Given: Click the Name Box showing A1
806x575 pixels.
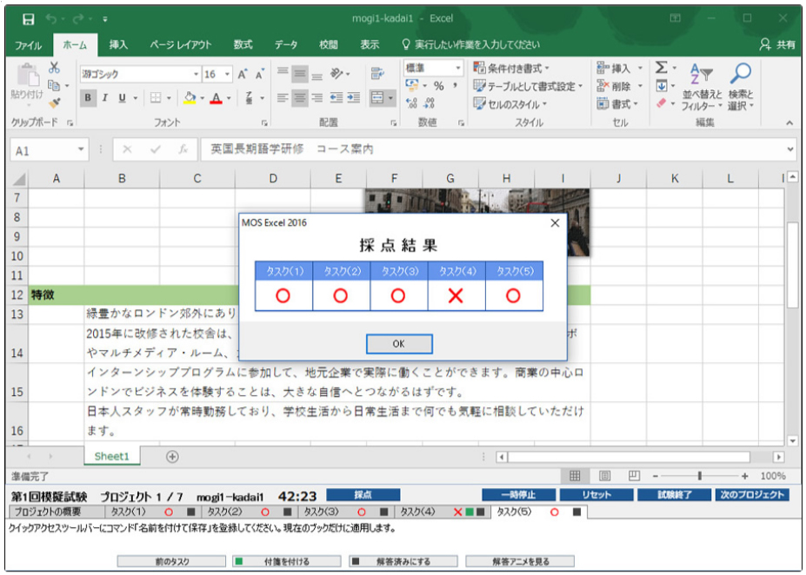Looking at the screenshot, I should (x=50, y=150).
